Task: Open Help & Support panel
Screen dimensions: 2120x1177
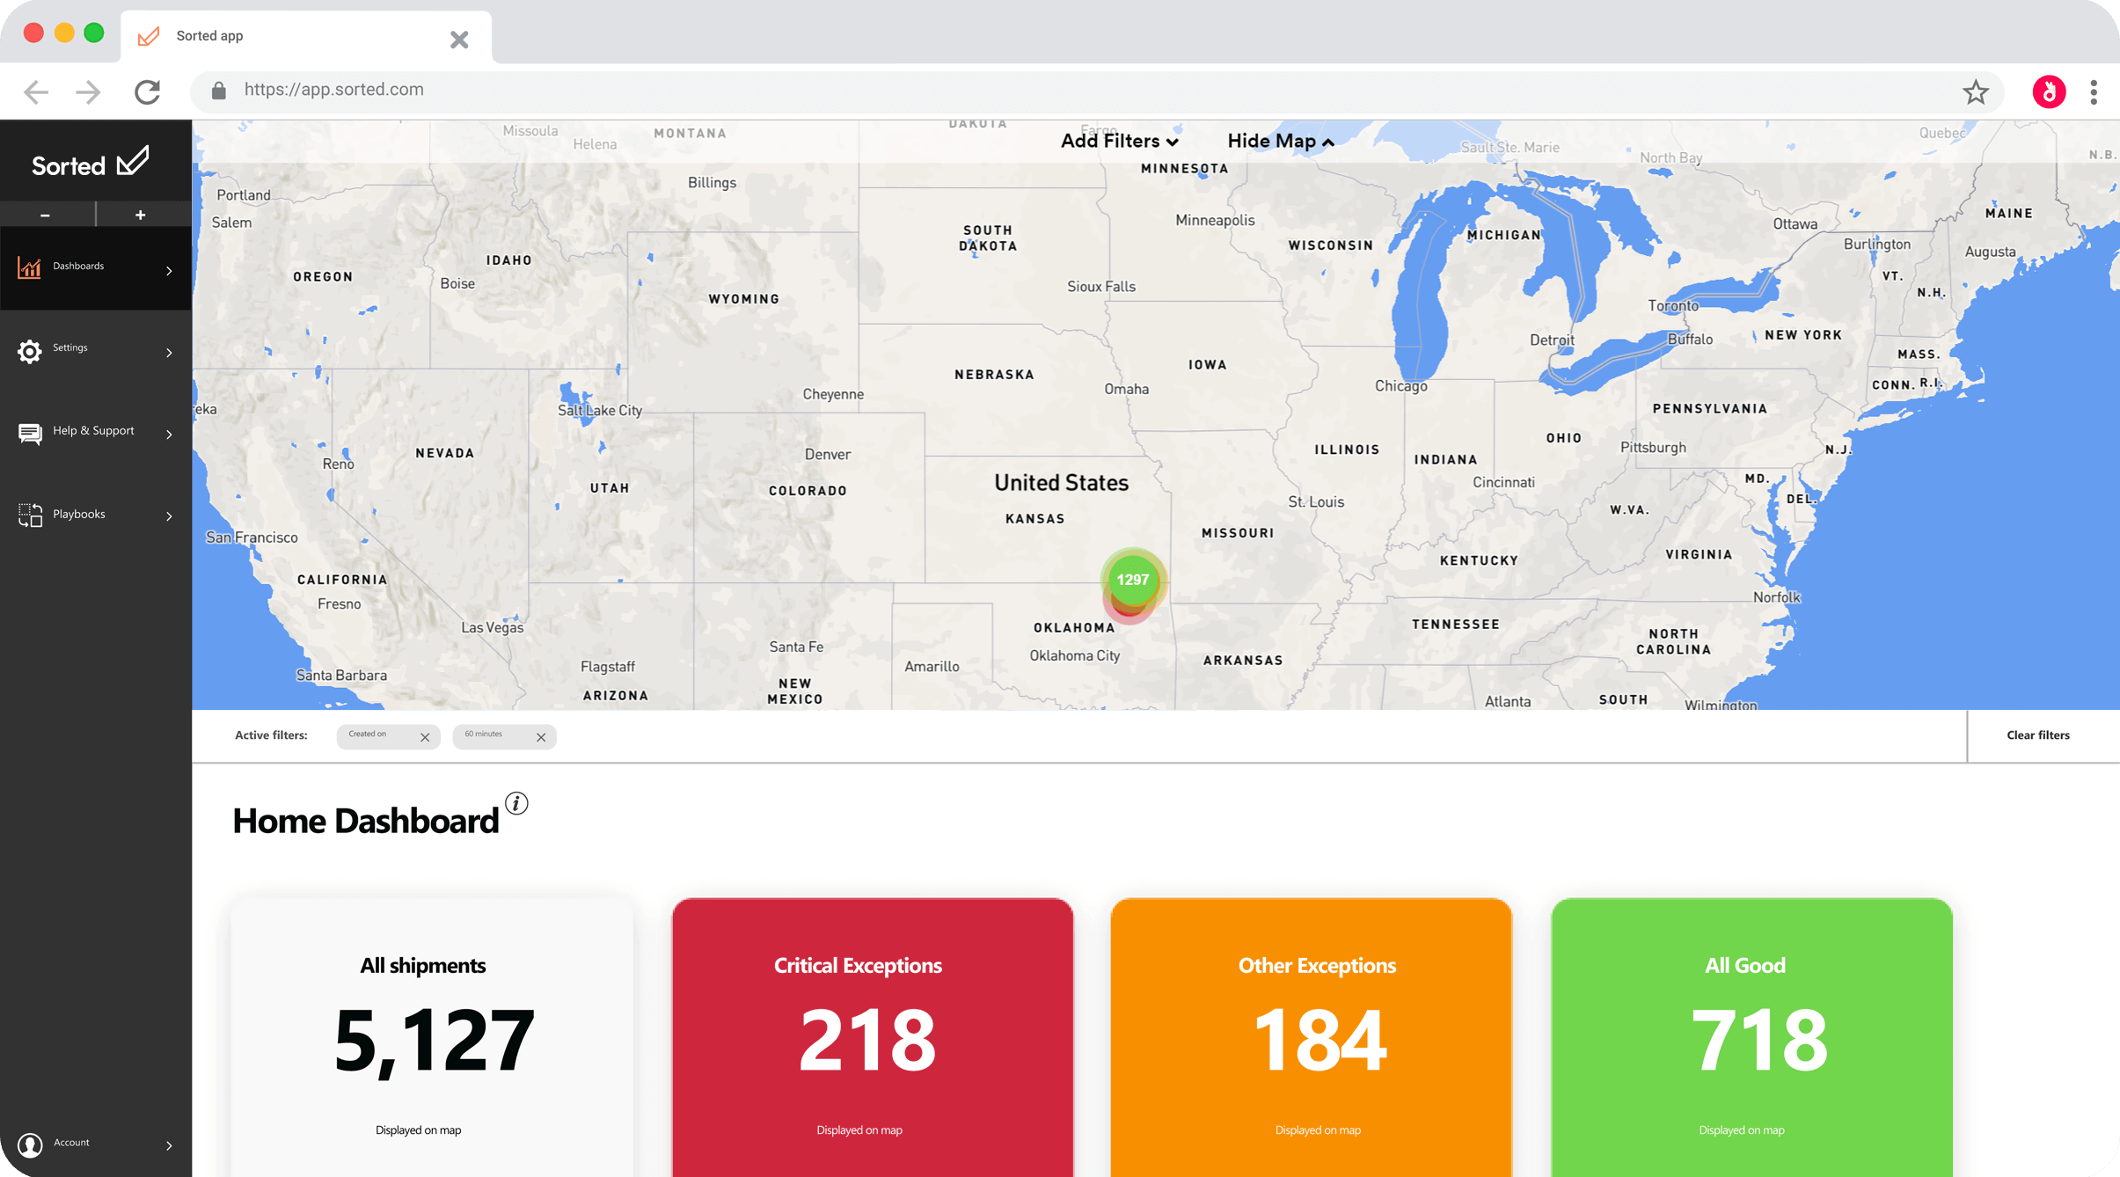Action: pos(94,430)
